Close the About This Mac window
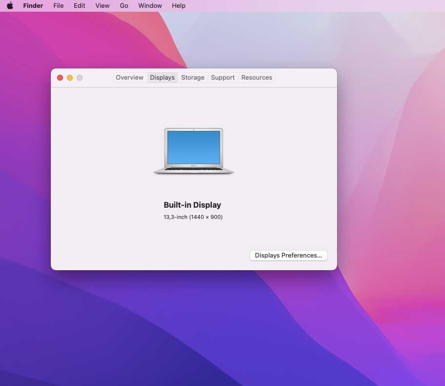Screen dimensions: 445x386 pyautogui.click(x=60, y=78)
